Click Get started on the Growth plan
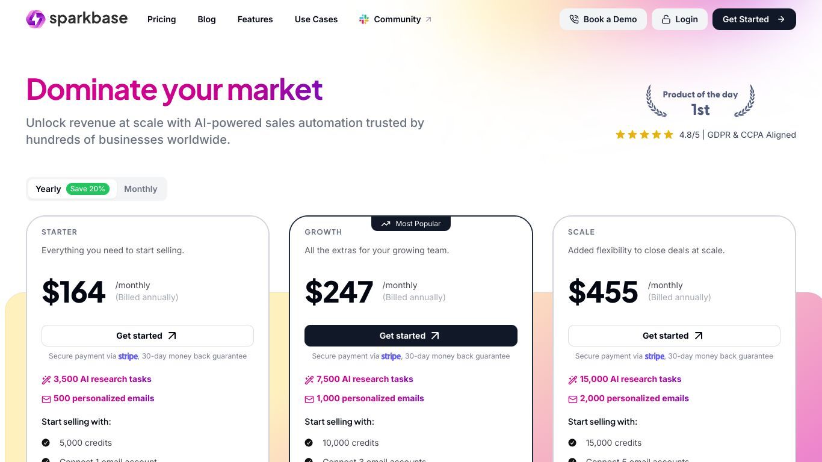The width and height of the screenshot is (822, 462). (411, 336)
